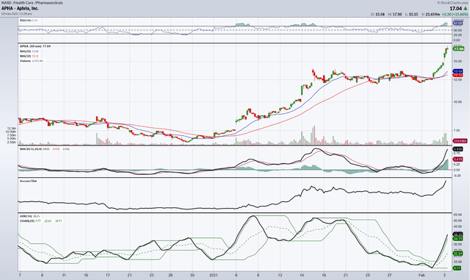Click the 'NASD /Health Care /Pharmaceuticals' sector line
The width and height of the screenshot is (470, 280).
click(32, 3)
